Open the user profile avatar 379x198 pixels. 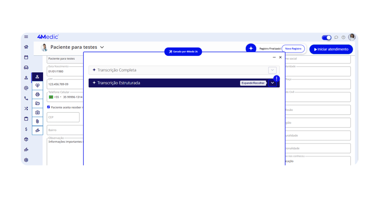coord(352,37)
